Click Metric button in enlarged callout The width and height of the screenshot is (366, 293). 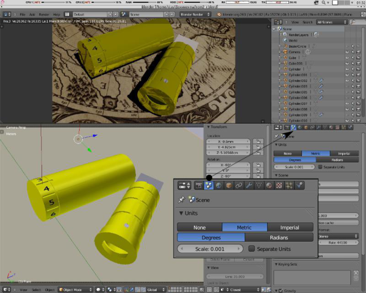click(245, 227)
